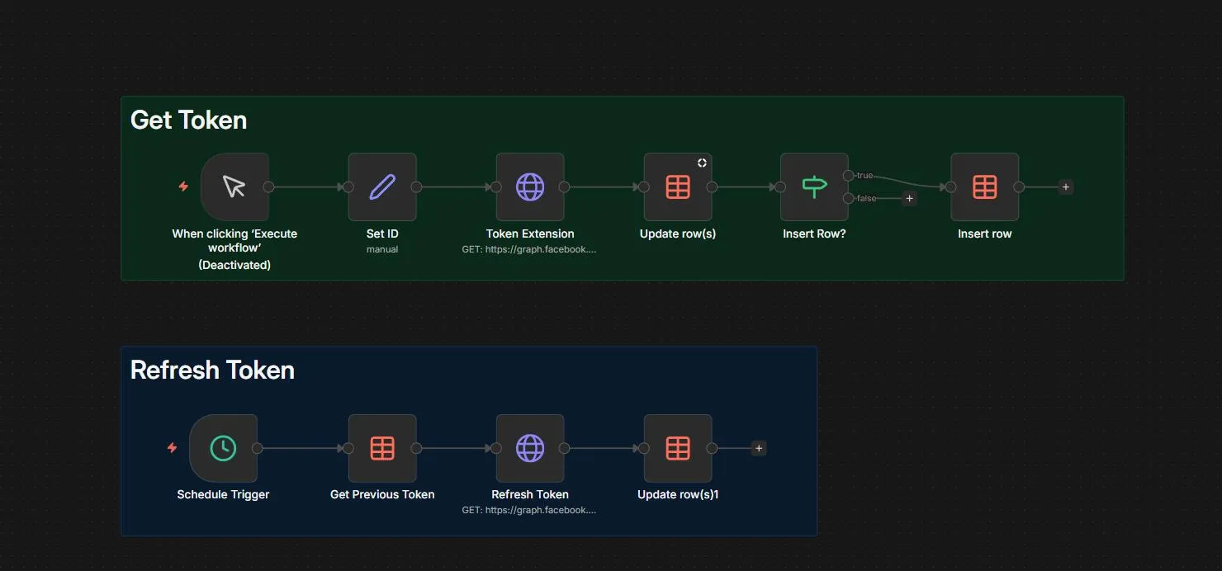Select the 'Execute workflow' manual trigger node

point(234,187)
